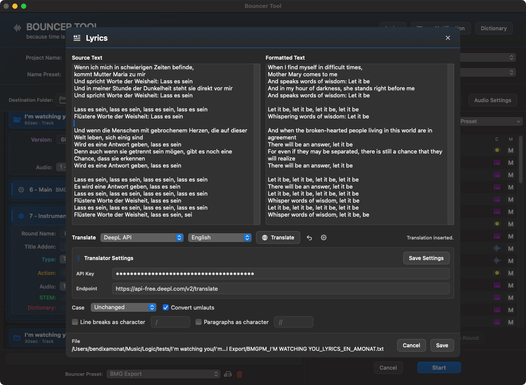This screenshot has width=526, height=385.
Task: Open the Bouncer Preset BMG Export dropdown
Action: tap(163, 374)
